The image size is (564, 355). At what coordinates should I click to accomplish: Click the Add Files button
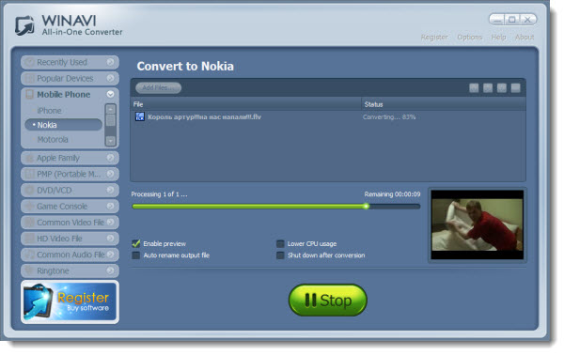[x=158, y=87]
